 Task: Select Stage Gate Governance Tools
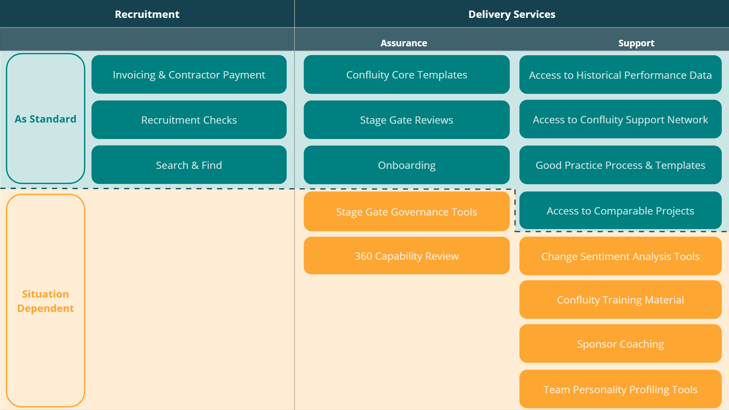tap(406, 212)
